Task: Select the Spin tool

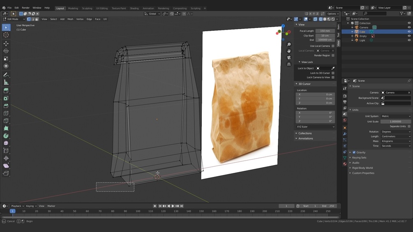Action: point(6,136)
